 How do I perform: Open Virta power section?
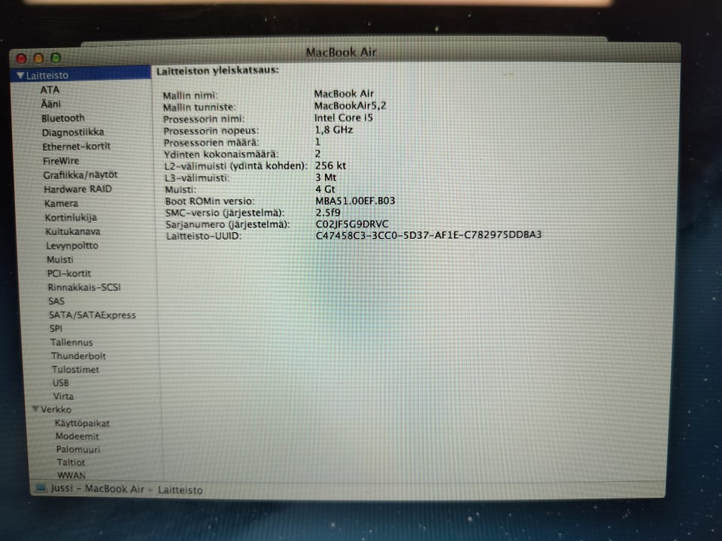pos(63,396)
